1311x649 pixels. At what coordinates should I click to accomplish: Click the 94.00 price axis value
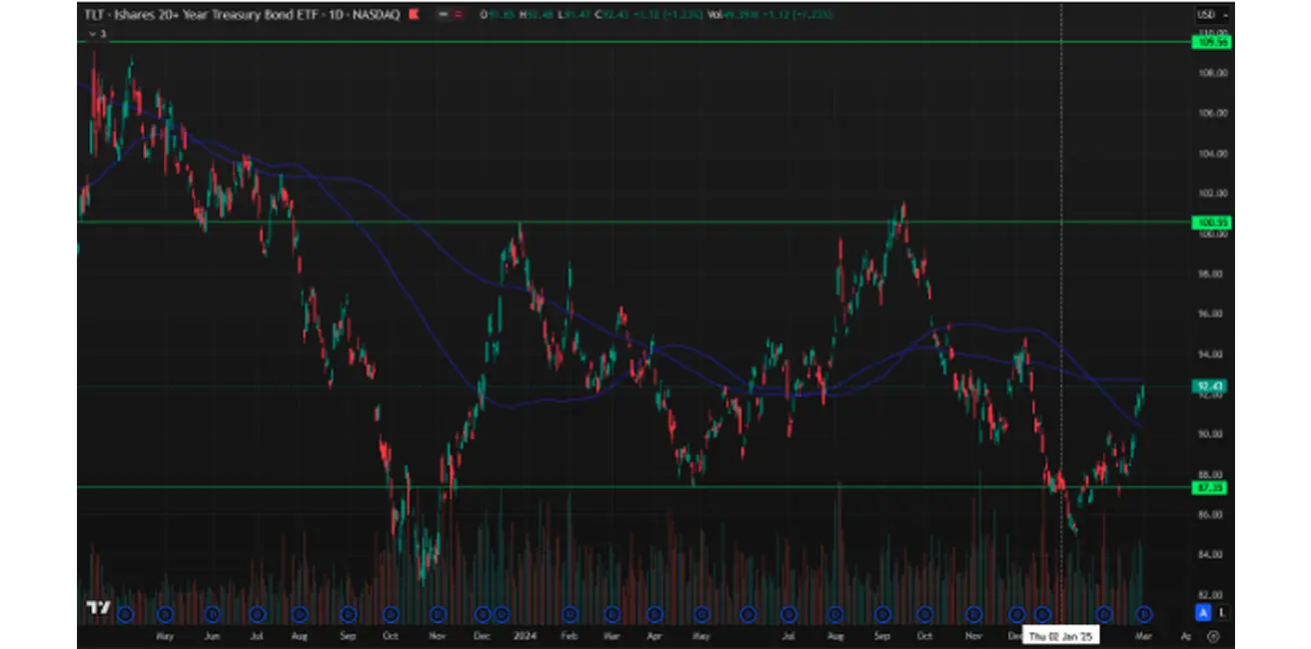pyautogui.click(x=1210, y=353)
